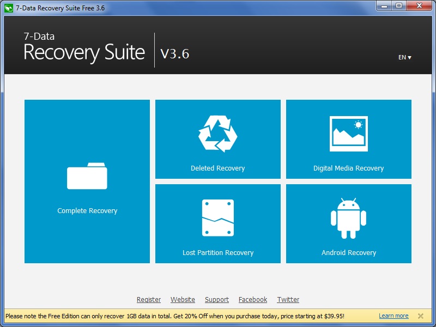Click Learn more about the discount offer

pyautogui.click(x=393, y=316)
